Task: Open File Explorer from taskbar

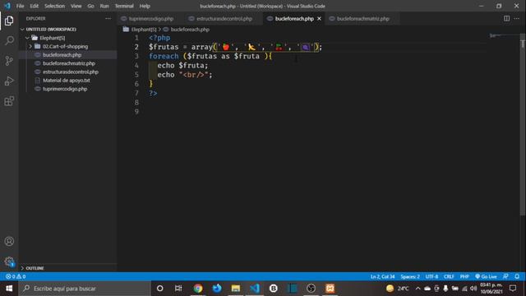Action: (236, 289)
